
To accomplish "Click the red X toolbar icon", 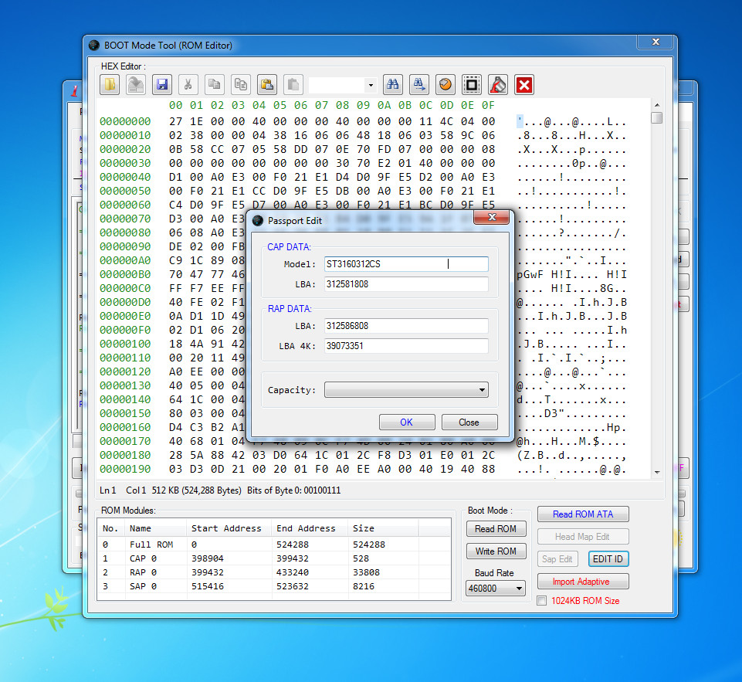I will [524, 85].
